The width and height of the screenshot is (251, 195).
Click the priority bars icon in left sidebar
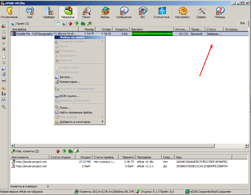[4, 26]
